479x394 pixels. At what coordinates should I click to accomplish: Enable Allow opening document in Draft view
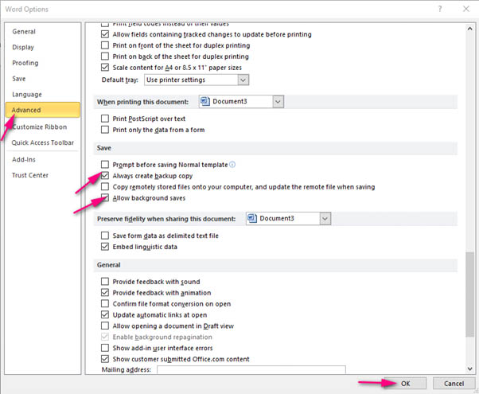[x=105, y=326]
